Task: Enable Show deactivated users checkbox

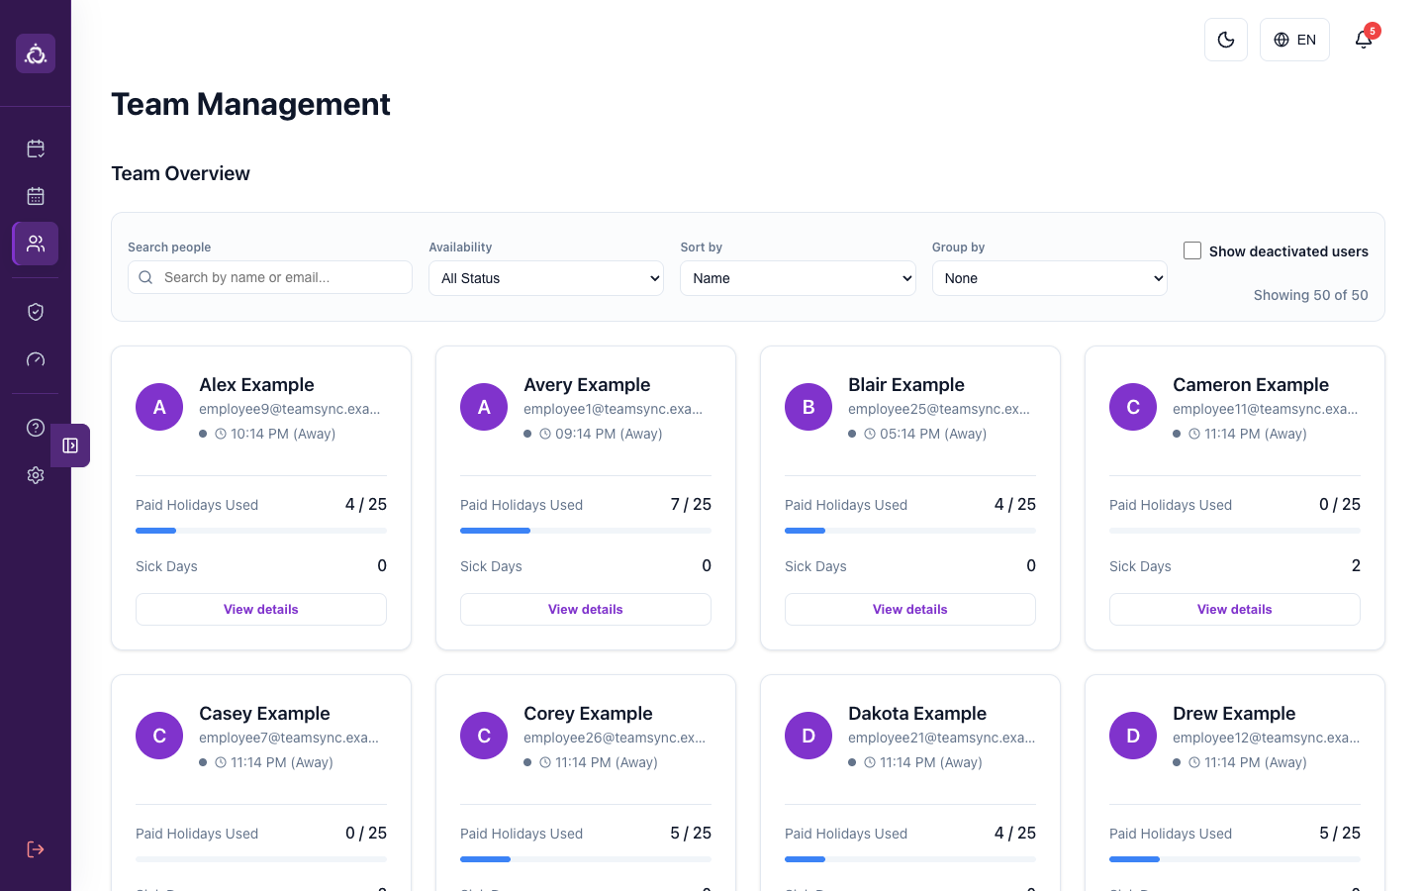Action: coord(1192,250)
